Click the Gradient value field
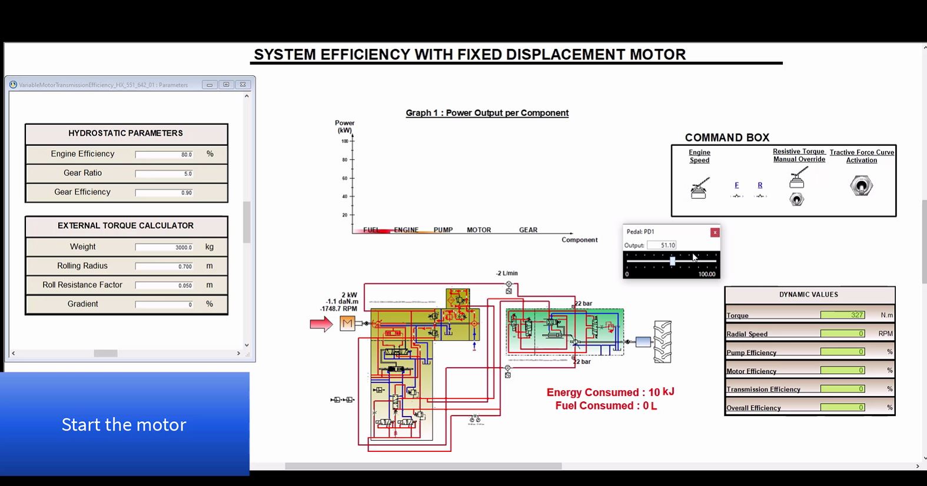927x486 pixels. coord(164,305)
